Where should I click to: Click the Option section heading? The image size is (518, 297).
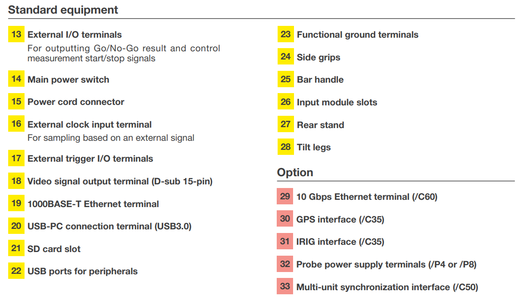(x=295, y=173)
